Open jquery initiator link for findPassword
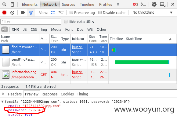 (79, 47)
